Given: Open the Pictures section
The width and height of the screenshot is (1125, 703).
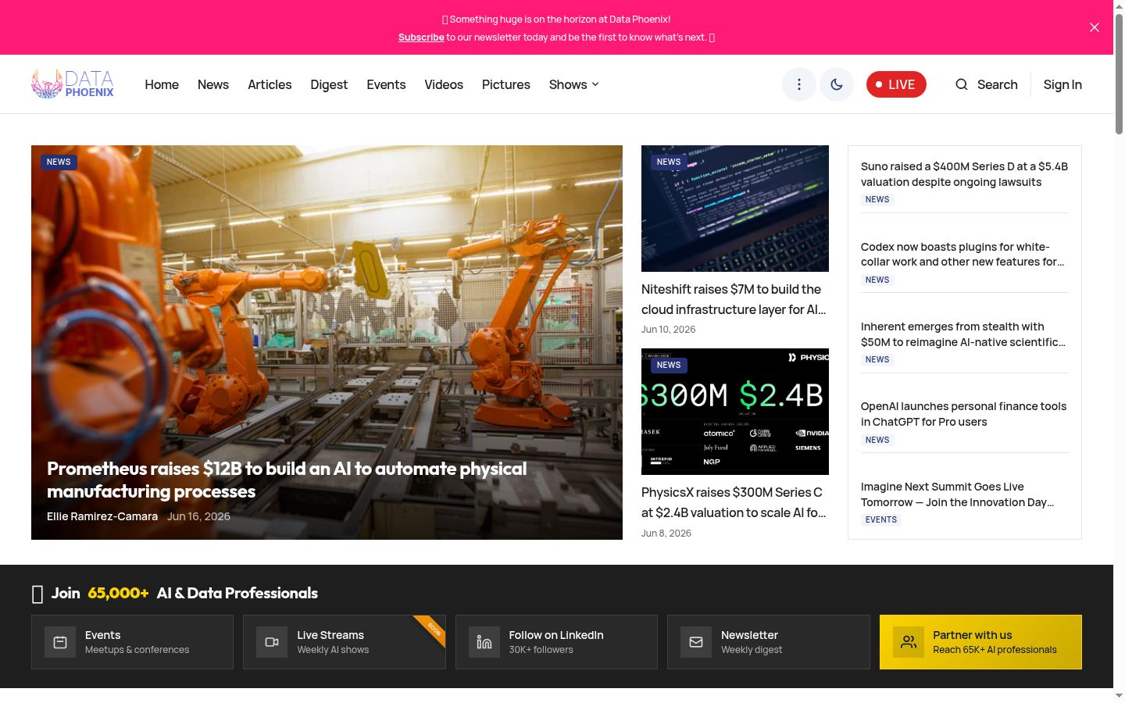Looking at the screenshot, I should tap(506, 84).
